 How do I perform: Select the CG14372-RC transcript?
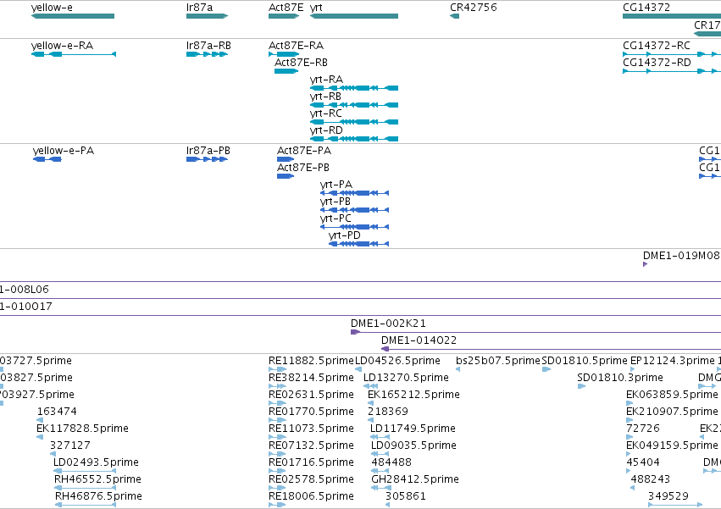click(672, 54)
